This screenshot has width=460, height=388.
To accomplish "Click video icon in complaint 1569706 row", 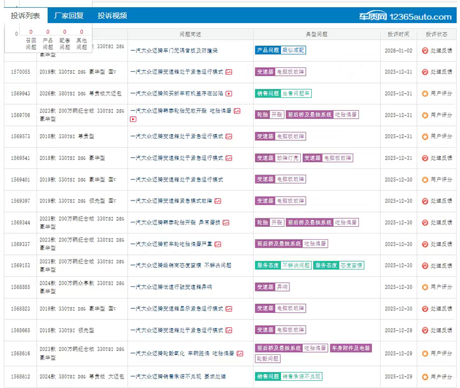I will tap(133, 120).
